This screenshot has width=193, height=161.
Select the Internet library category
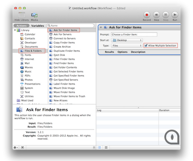[29, 59]
